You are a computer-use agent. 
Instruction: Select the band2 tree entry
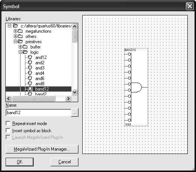point(41,94)
